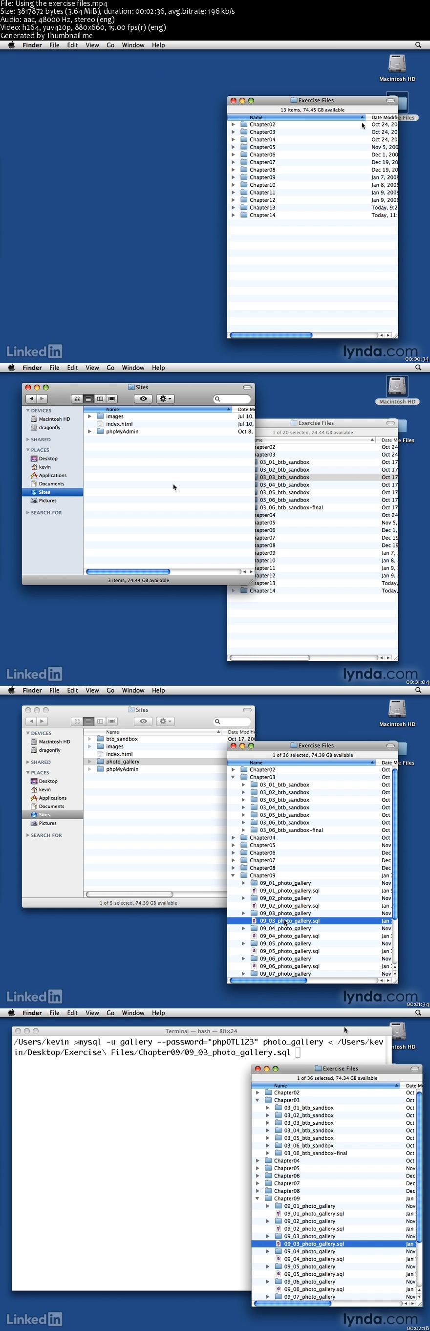Switch Sites window to list view, 00:01:04 frame

point(88,398)
